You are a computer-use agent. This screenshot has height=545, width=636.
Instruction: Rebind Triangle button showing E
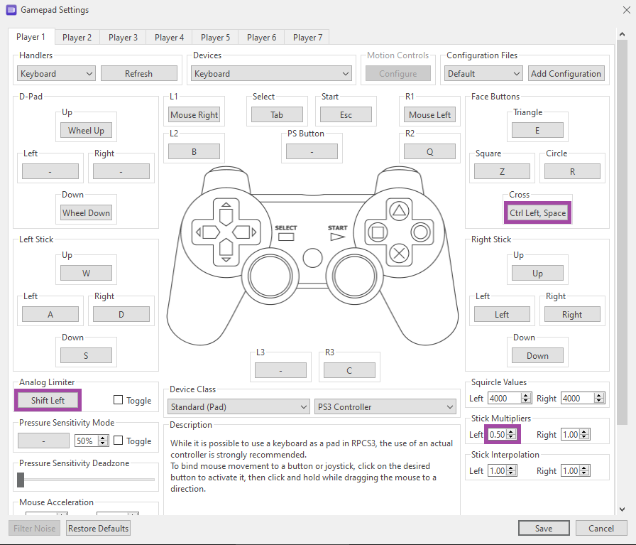[537, 130]
